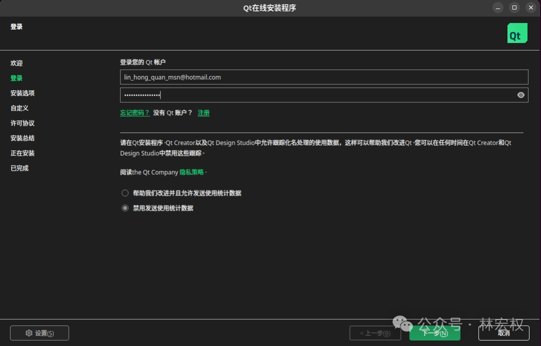Open the 设置(S) settings button
This screenshot has width=541, height=346.
40,333
